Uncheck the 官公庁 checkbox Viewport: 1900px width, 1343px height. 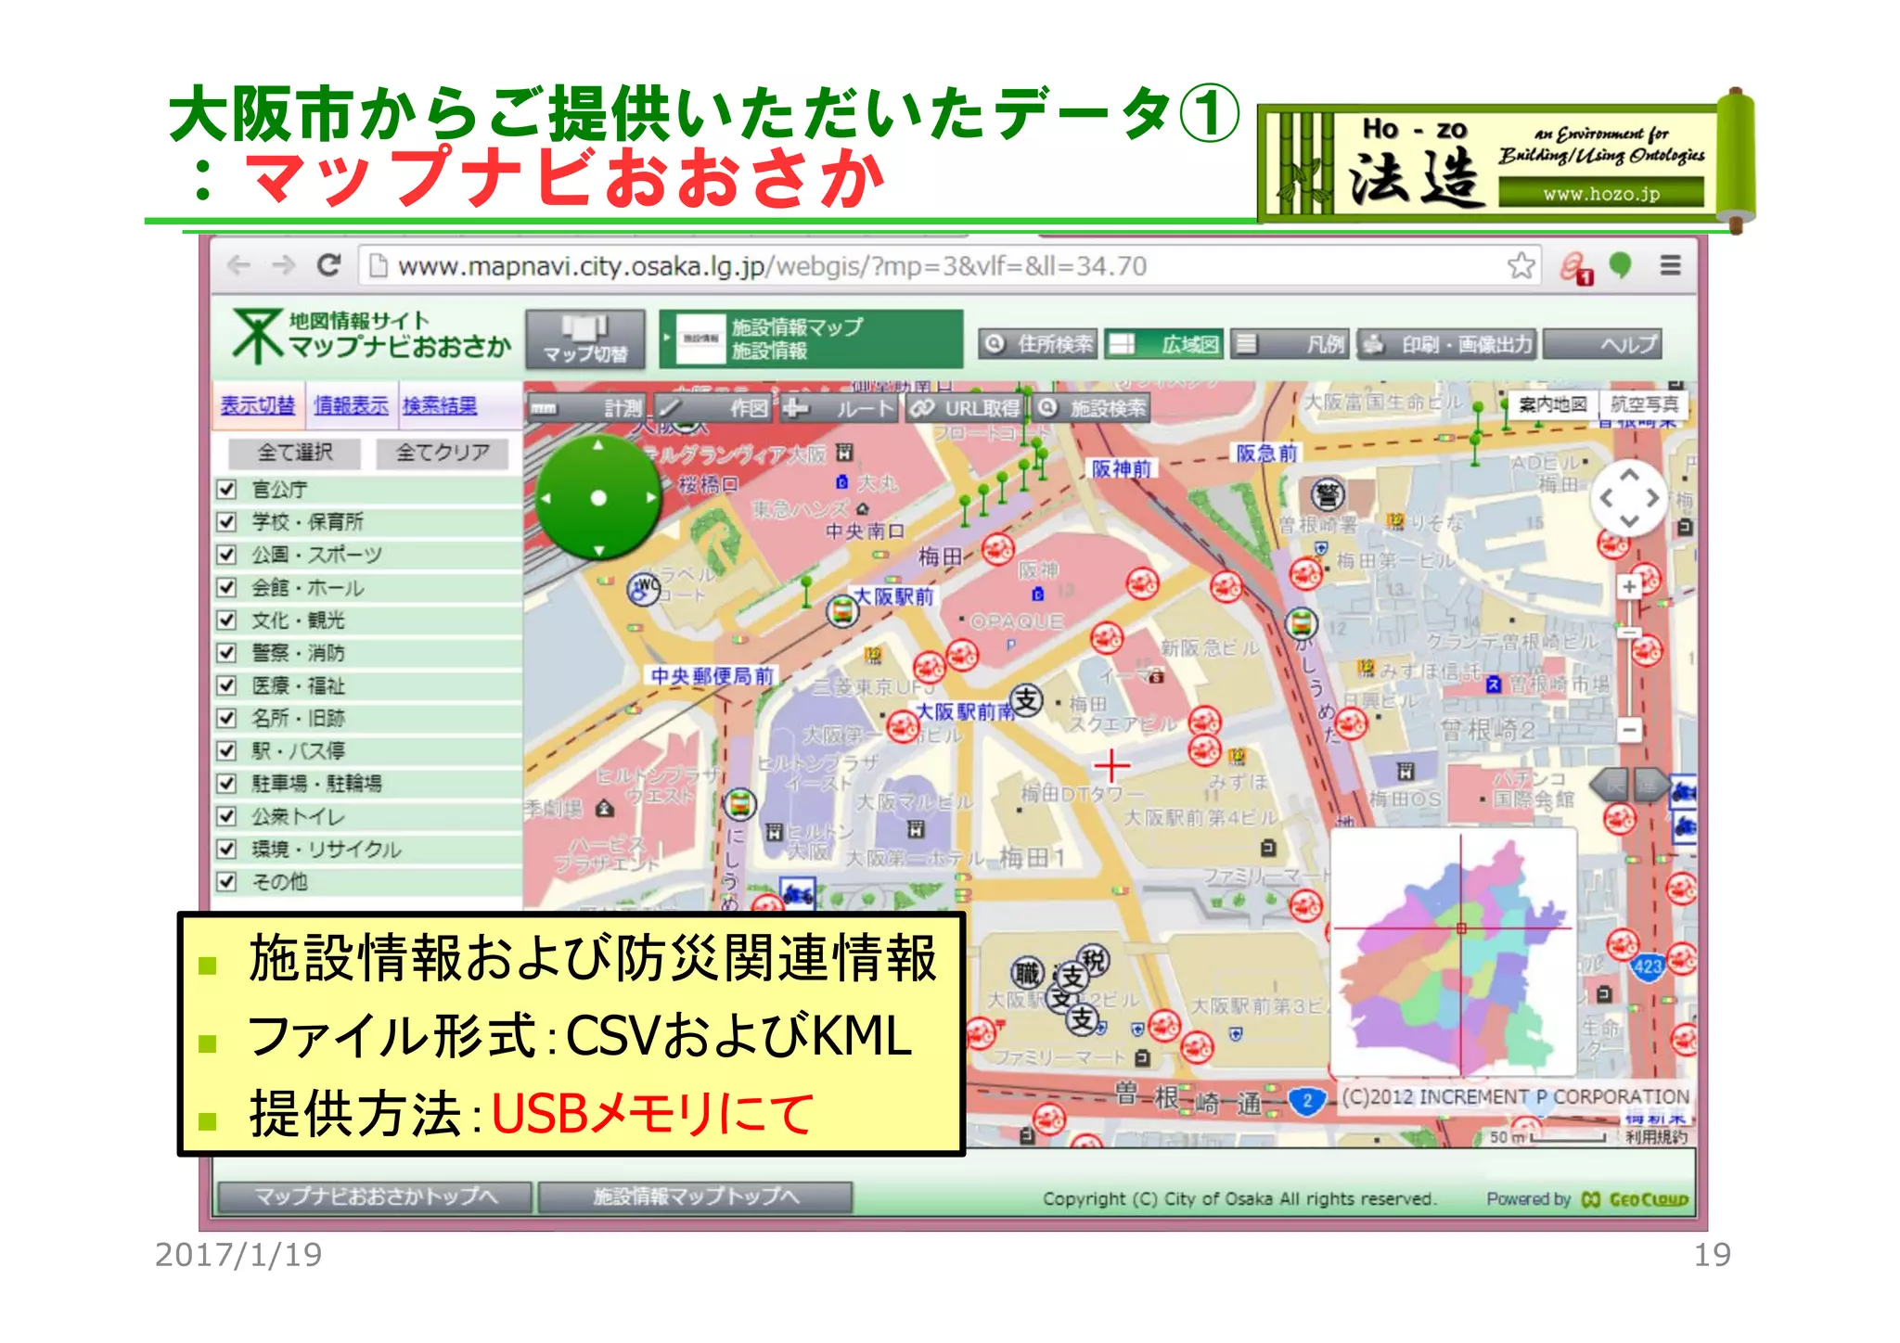pyautogui.click(x=226, y=489)
